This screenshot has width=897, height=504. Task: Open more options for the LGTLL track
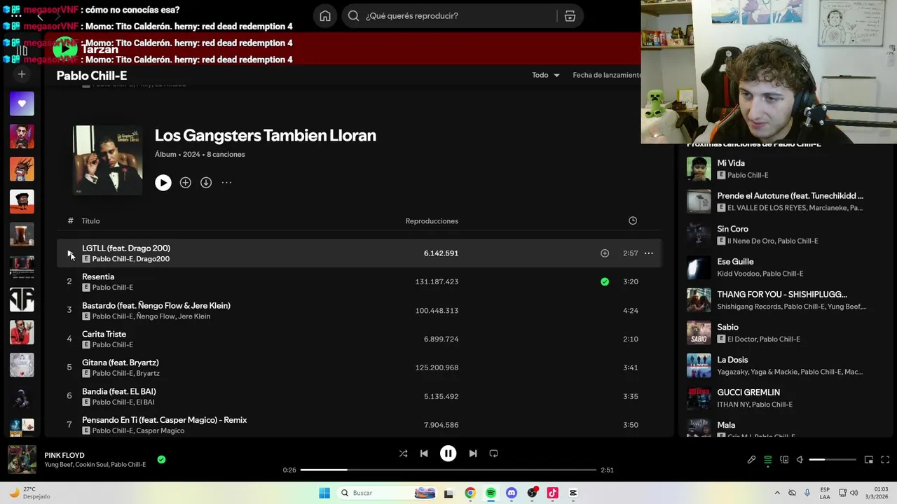pos(649,253)
